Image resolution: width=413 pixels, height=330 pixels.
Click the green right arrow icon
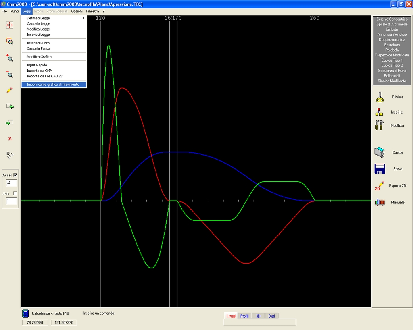point(10,122)
